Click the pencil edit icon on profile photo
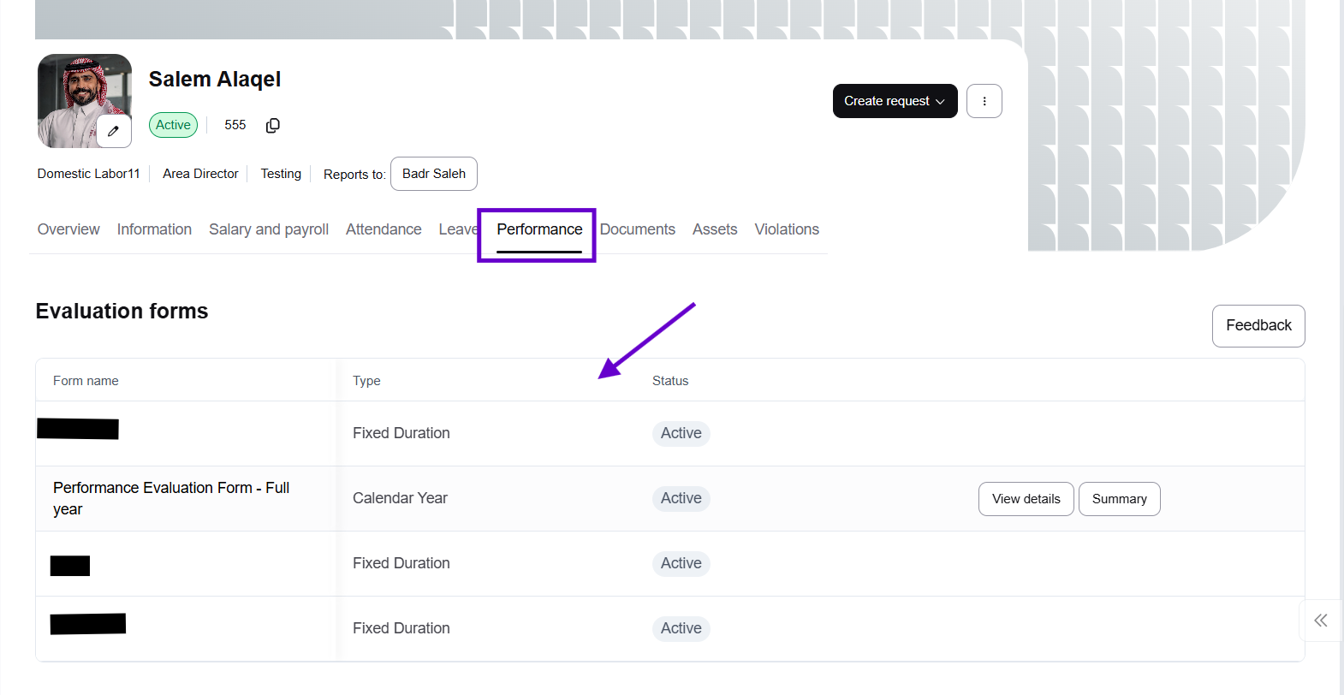The height and width of the screenshot is (695, 1344). (114, 131)
